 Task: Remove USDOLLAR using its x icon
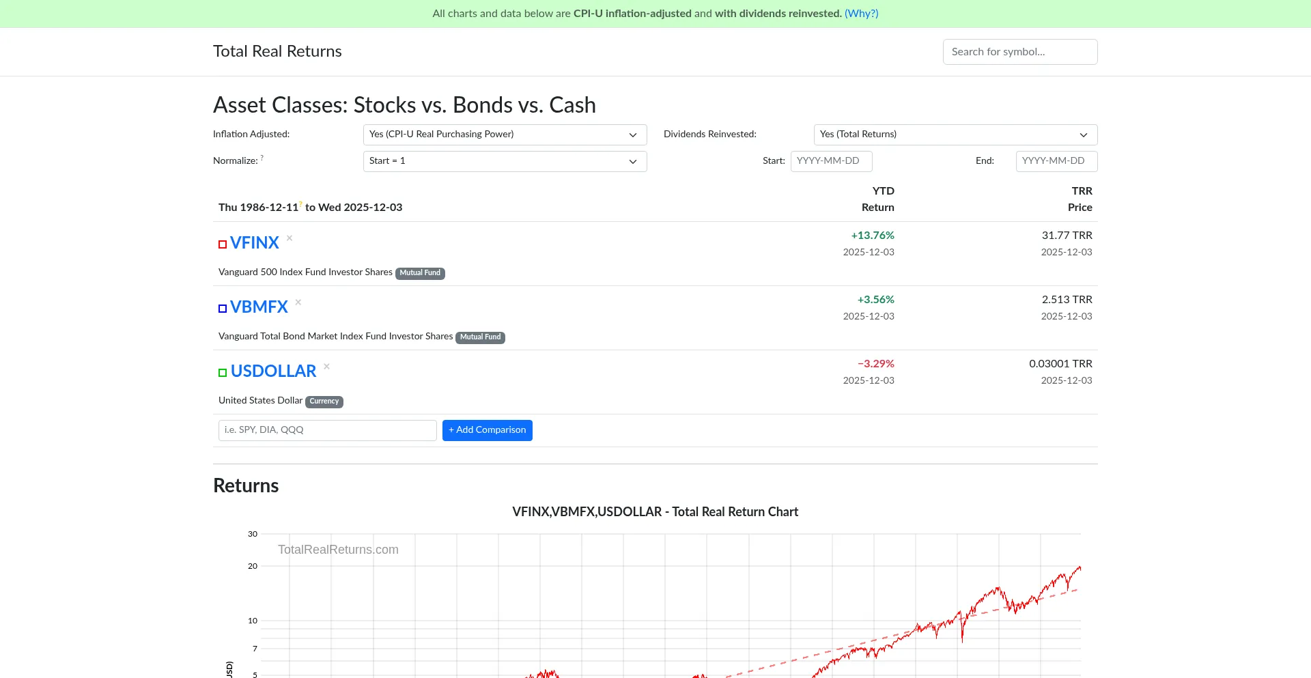(327, 367)
